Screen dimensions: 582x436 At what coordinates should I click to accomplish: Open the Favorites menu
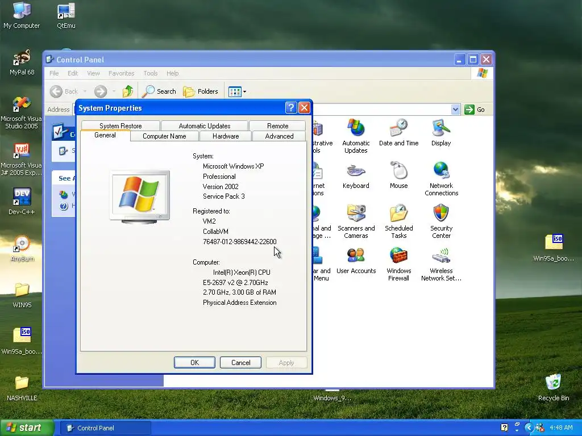(122, 73)
